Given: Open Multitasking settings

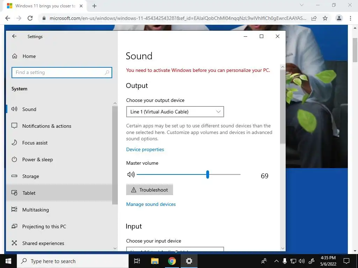Looking at the screenshot, I should tap(59, 210).
